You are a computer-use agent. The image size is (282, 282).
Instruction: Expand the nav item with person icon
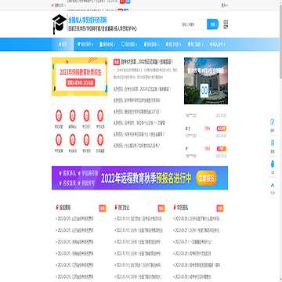pyautogui.click(x=107, y=45)
